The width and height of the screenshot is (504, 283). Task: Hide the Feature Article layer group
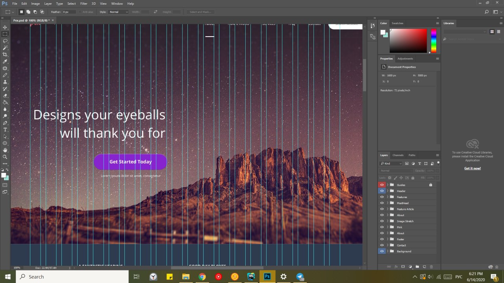[382, 209]
